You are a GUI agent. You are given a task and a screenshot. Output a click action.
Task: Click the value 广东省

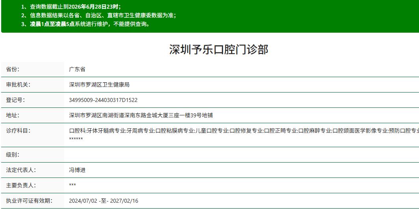[77, 69]
